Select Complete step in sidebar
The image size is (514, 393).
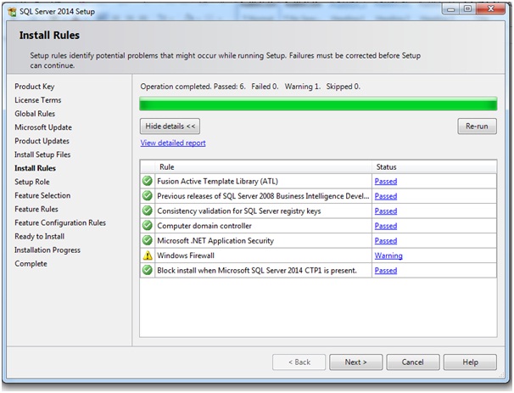(31, 264)
